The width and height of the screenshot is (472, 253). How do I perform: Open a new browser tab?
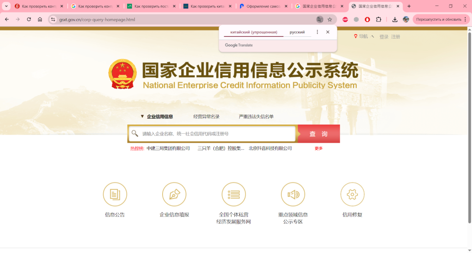pos(409,6)
